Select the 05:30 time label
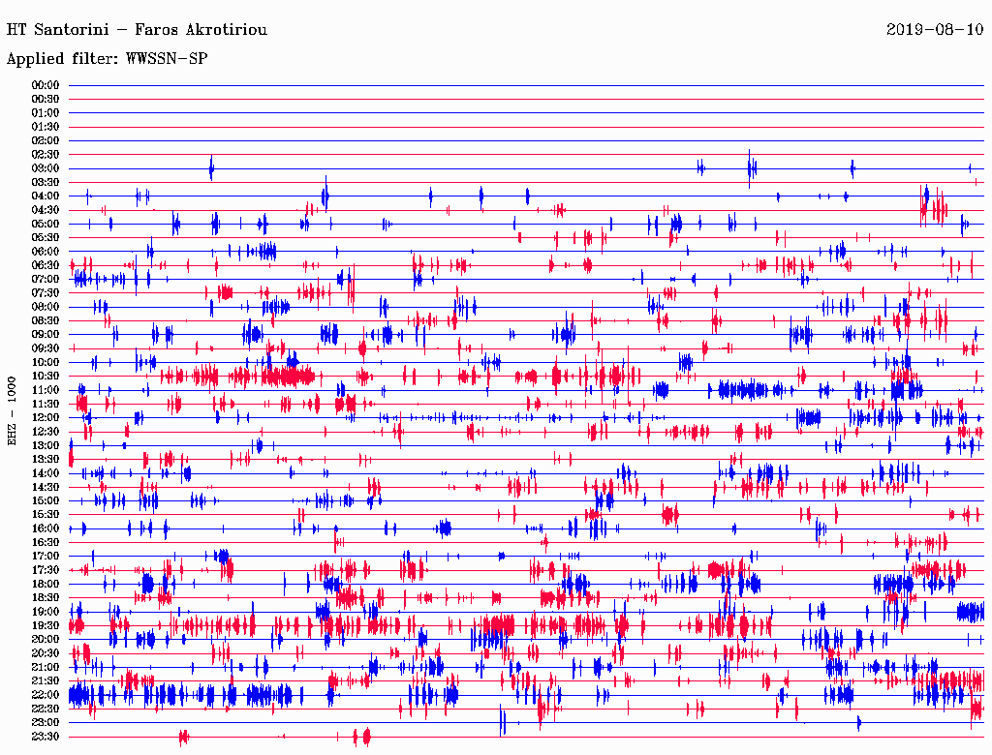 click(x=46, y=238)
